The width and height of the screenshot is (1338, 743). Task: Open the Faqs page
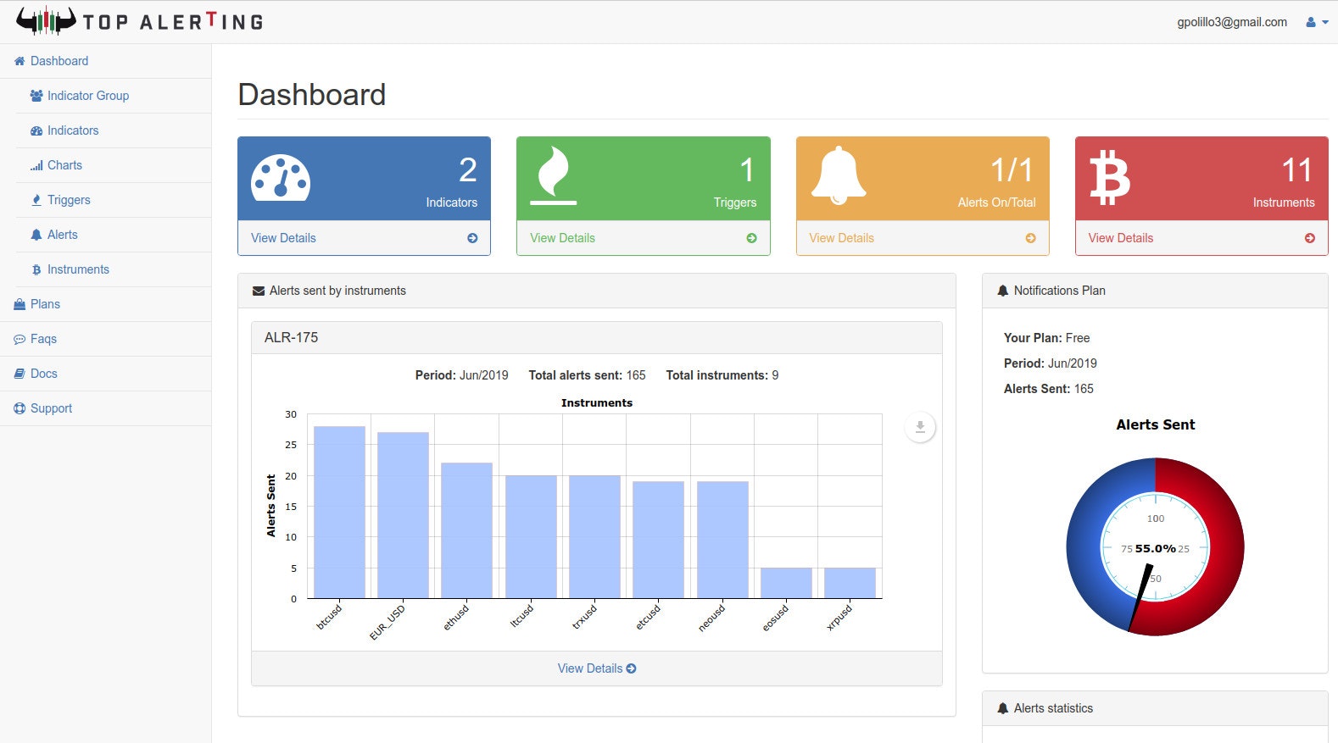click(x=106, y=339)
